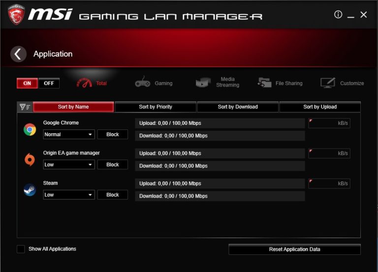Click the Steam name text
The height and width of the screenshot is (272, 378).
tap(50, 183)
